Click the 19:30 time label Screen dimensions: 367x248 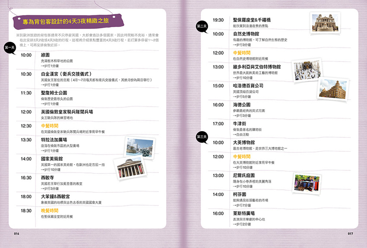pos(218,20)
